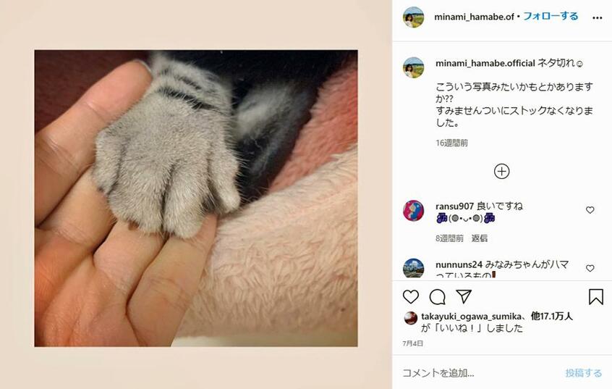Screen dimensions: 612x389
Task: Click the cat paw photo
Action: click(196, 198)
